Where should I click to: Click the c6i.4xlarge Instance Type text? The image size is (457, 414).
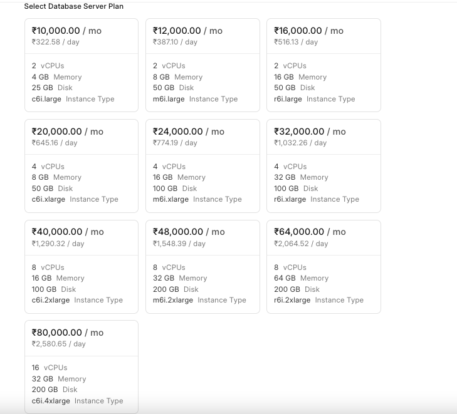pos(77,401)
